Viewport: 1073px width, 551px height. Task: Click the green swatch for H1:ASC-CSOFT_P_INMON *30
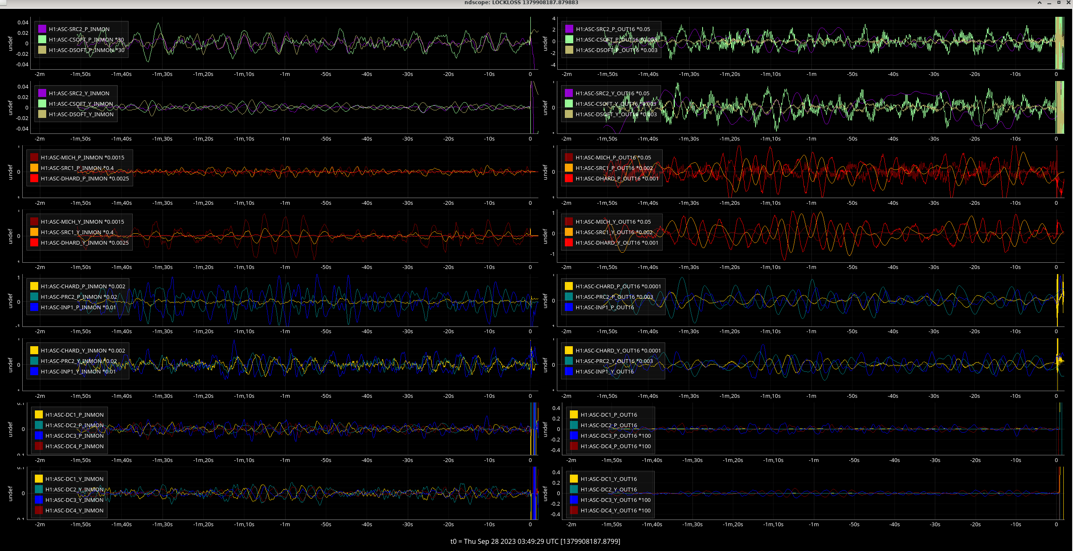point(42,39)
